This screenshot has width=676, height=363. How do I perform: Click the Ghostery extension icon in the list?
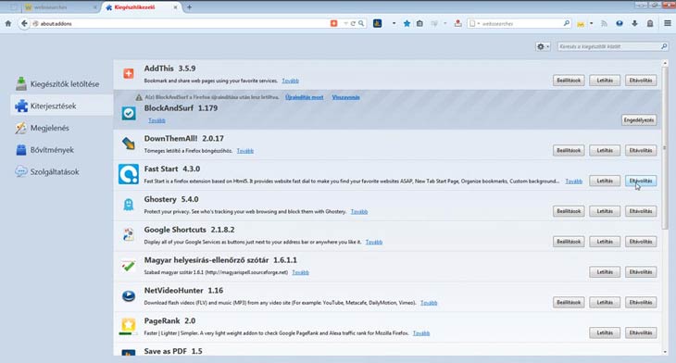pyautogui.click(x=129, y=205)
